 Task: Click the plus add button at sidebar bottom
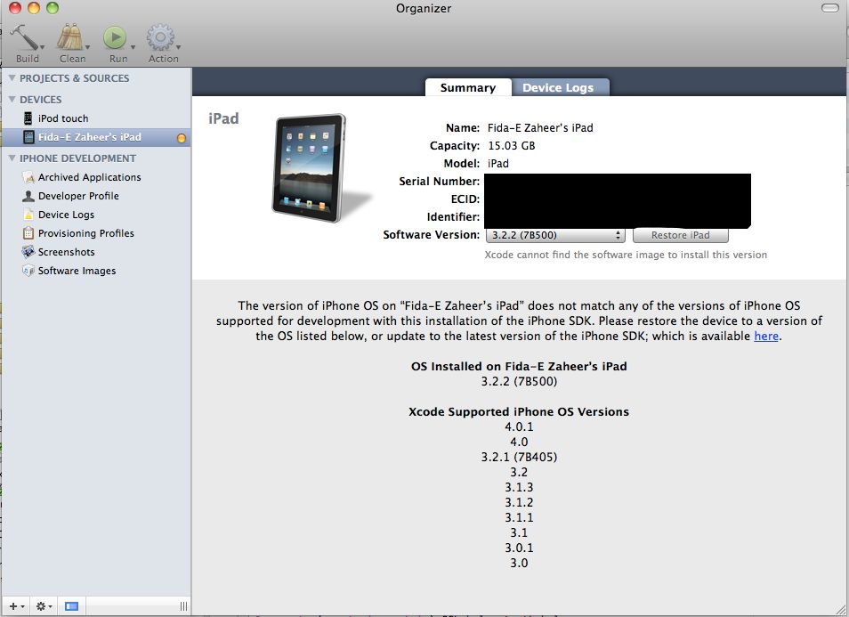click(x=16, y=606)
